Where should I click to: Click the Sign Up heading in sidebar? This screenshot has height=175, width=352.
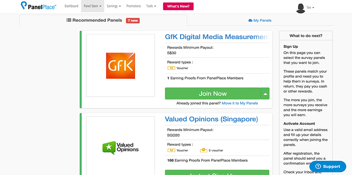(291, 47)
